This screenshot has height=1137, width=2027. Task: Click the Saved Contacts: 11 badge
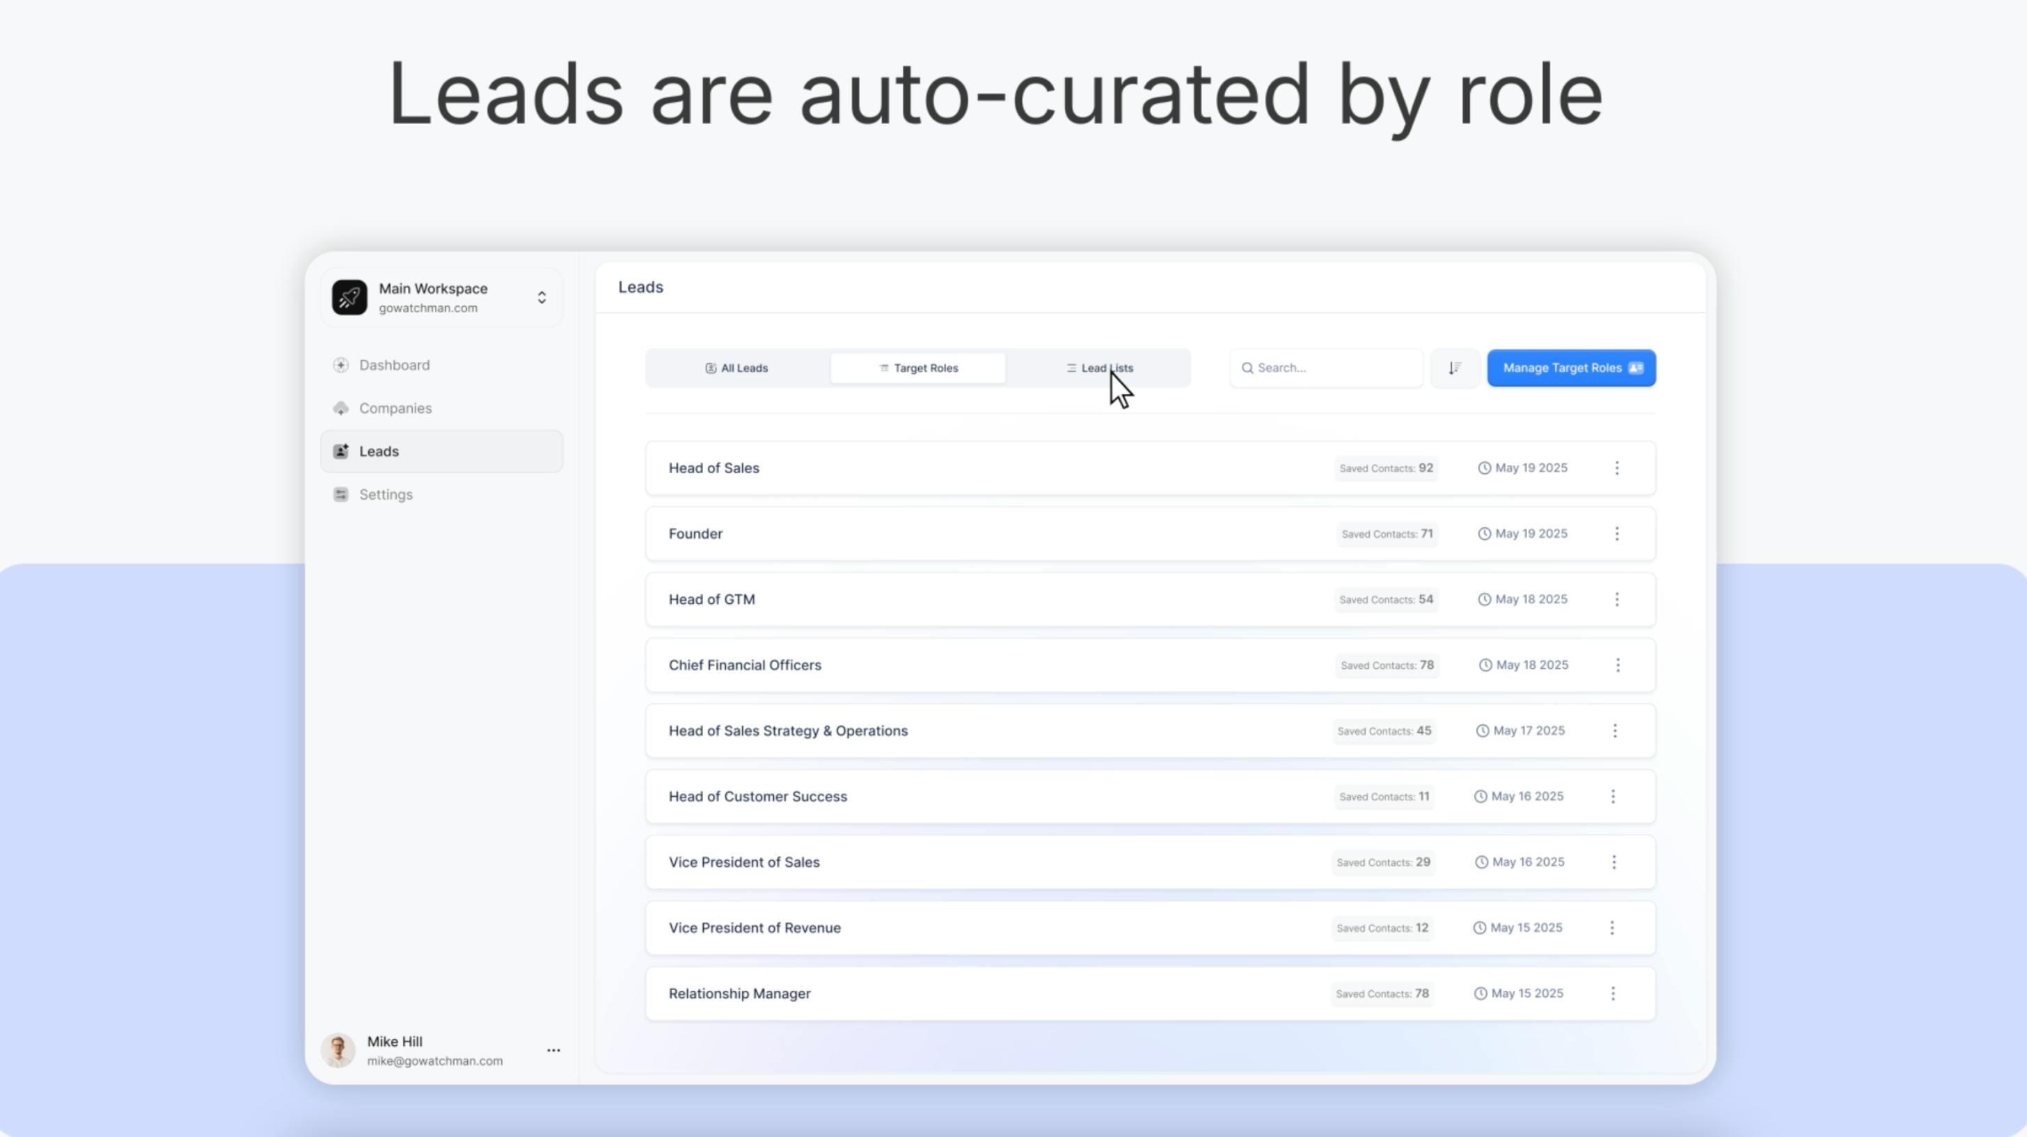pyautogui.click(x=1384, y=797)
